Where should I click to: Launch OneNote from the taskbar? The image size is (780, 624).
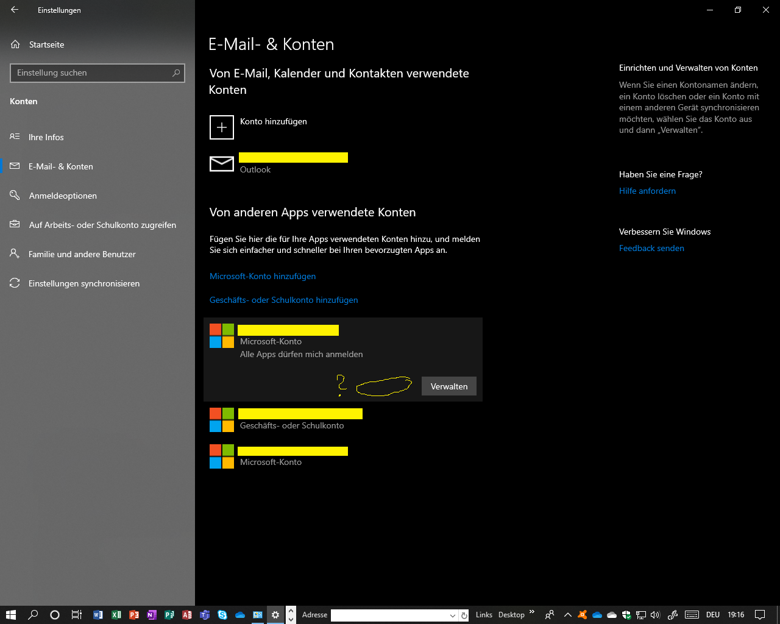point(151,615)
